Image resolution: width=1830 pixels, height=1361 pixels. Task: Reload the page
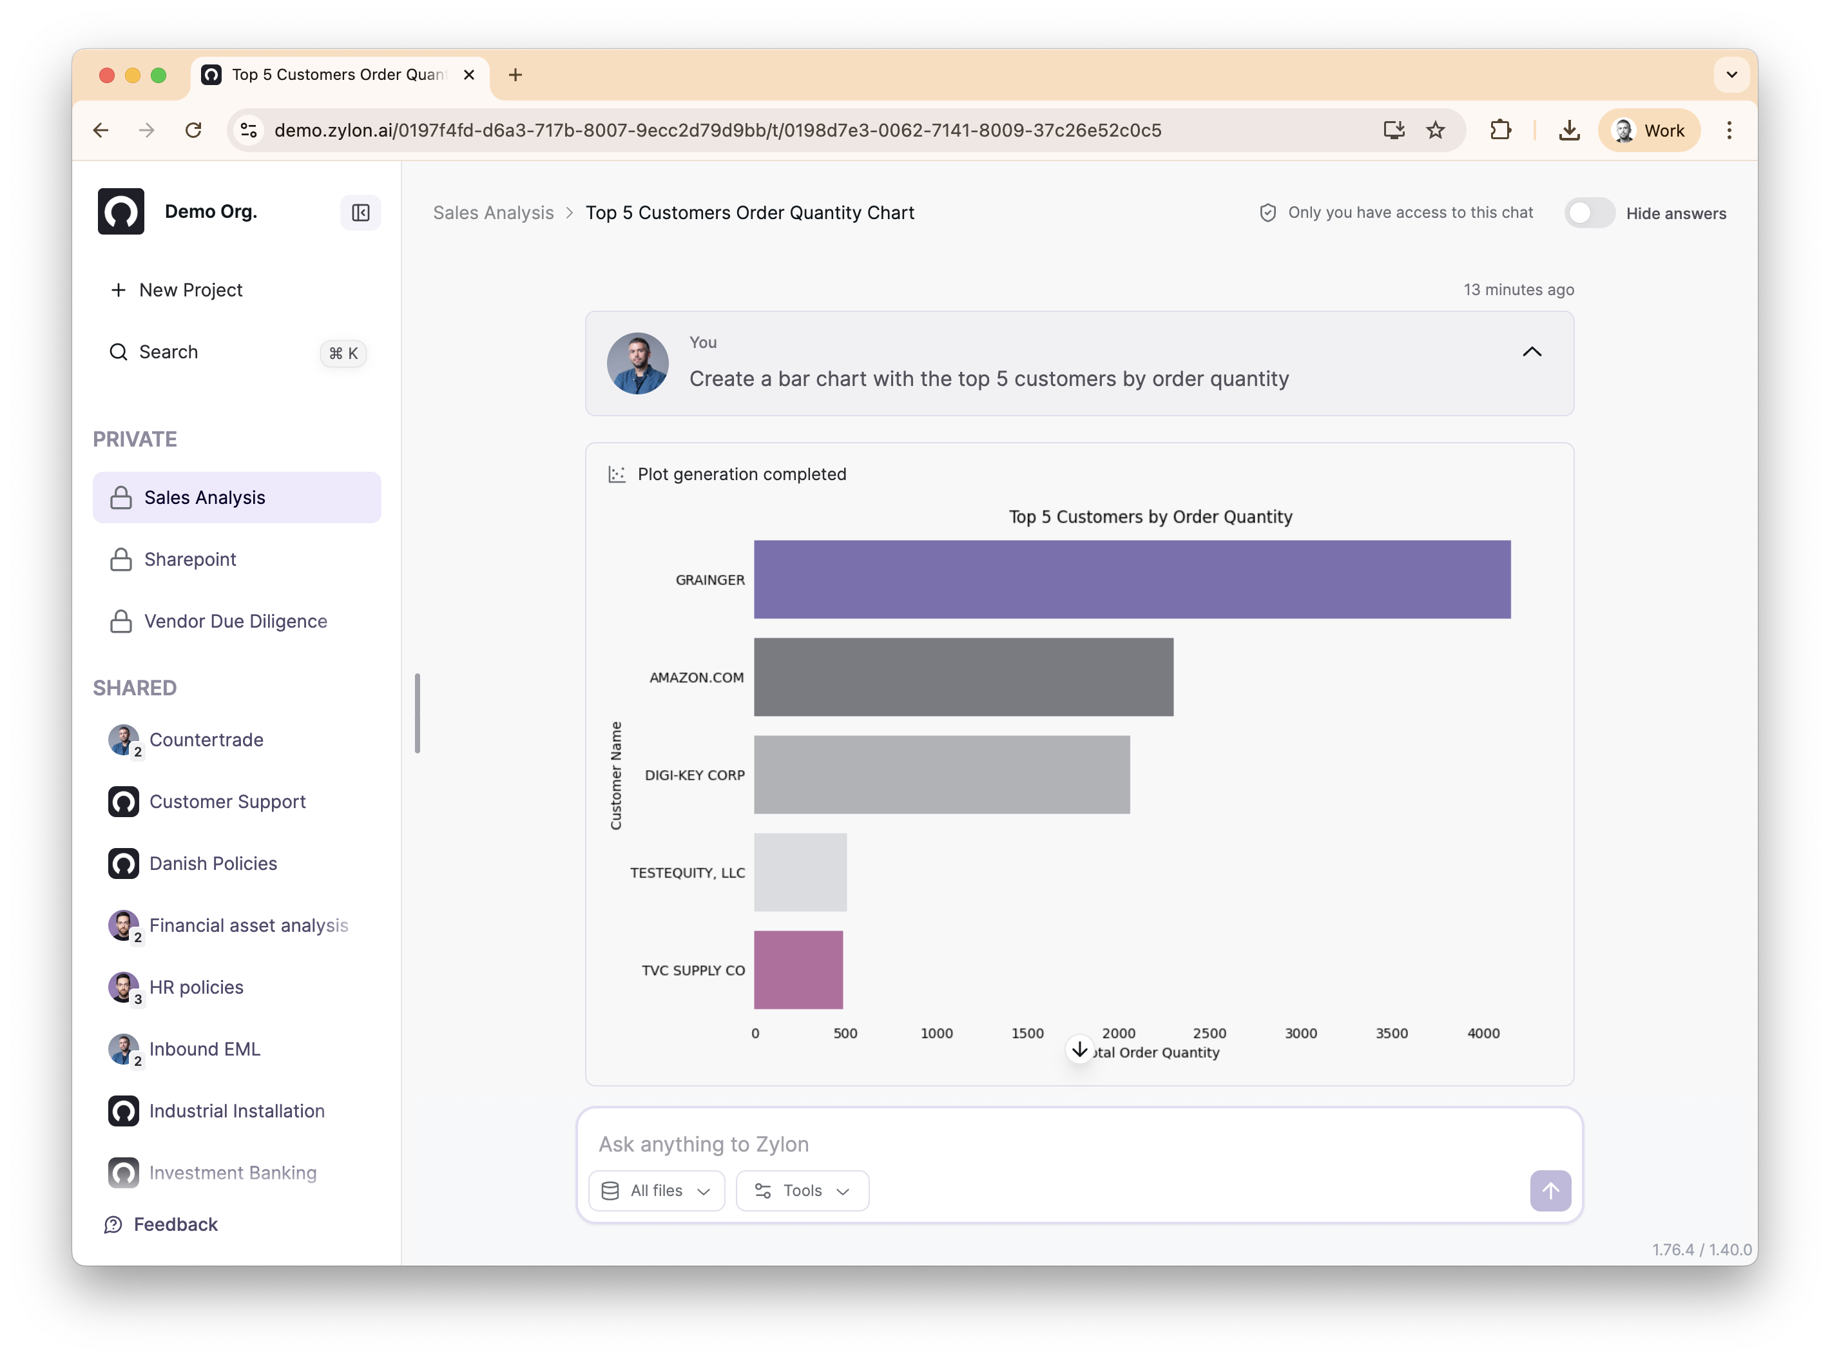coord(193,130)
